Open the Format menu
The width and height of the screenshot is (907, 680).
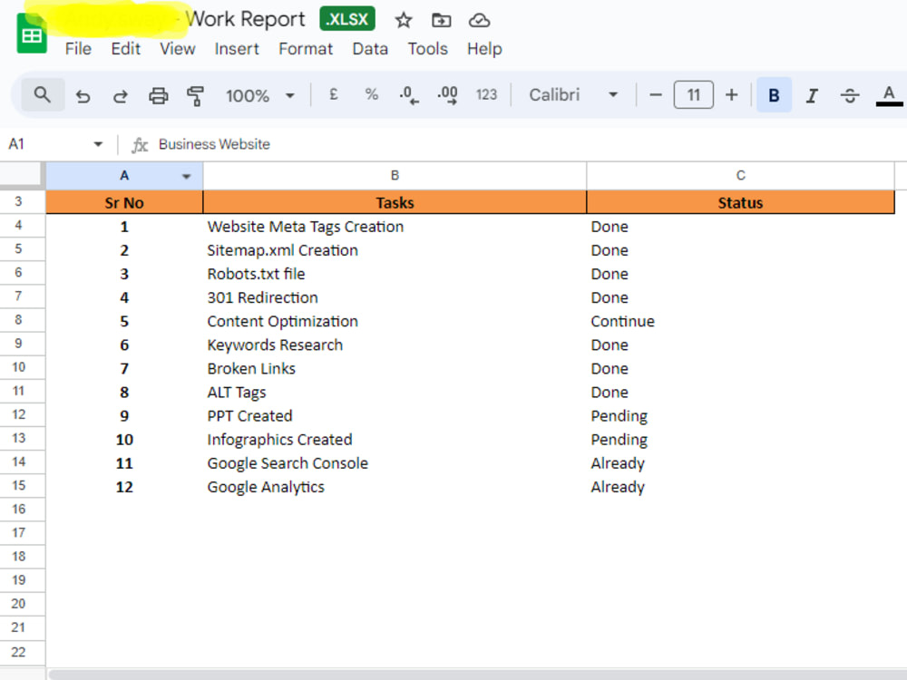click(x=306, y=49)
